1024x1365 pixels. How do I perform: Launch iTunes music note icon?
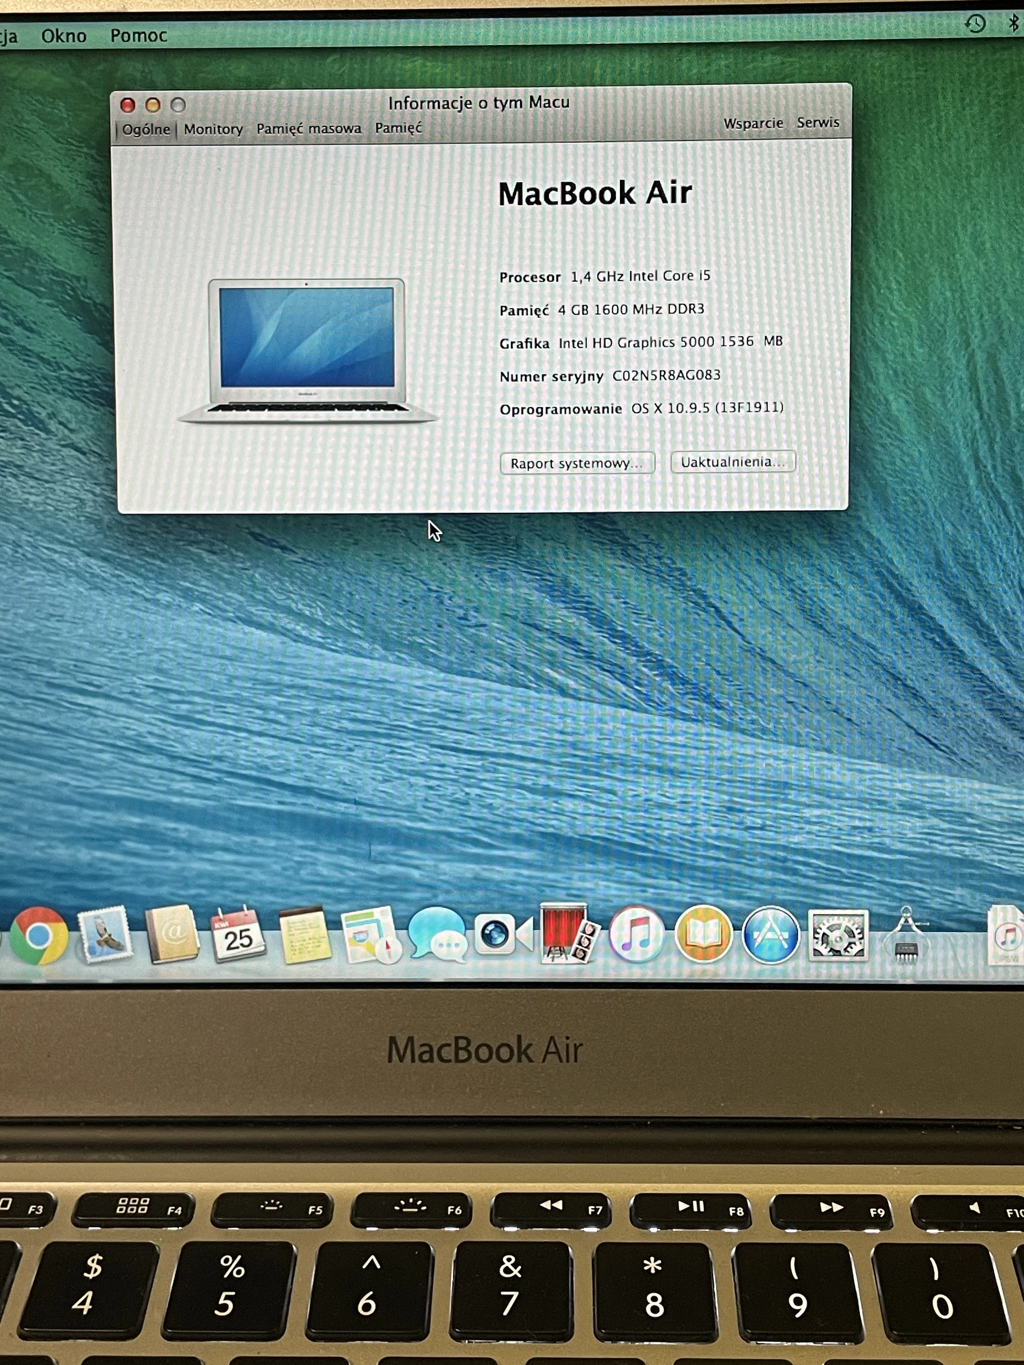(636, 934)
